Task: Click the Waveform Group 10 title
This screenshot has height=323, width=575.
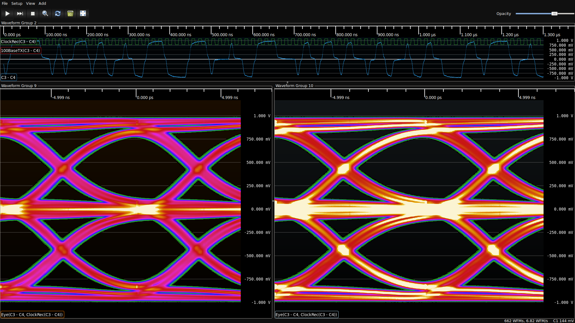Action: [x=294, y=86]
